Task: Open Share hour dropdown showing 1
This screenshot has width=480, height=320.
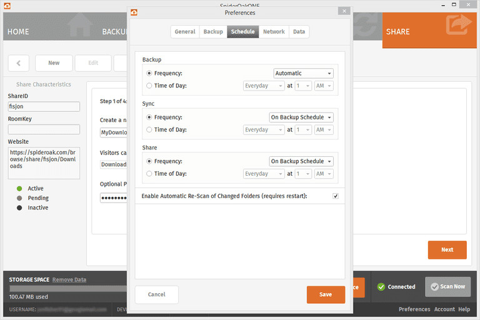Action: point(303,174)
